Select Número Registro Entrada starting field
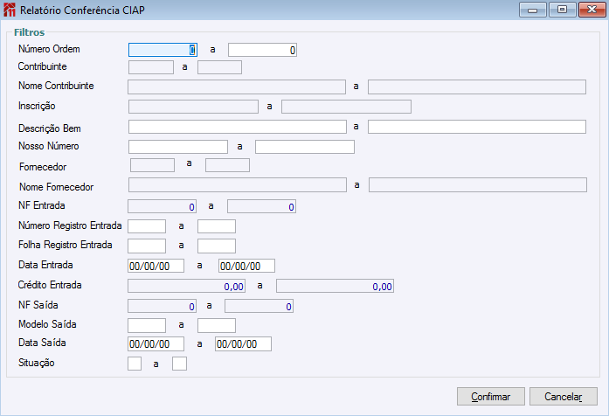This screenshot has height=416, width=609. pyautogui.click(x=147, y=226)
